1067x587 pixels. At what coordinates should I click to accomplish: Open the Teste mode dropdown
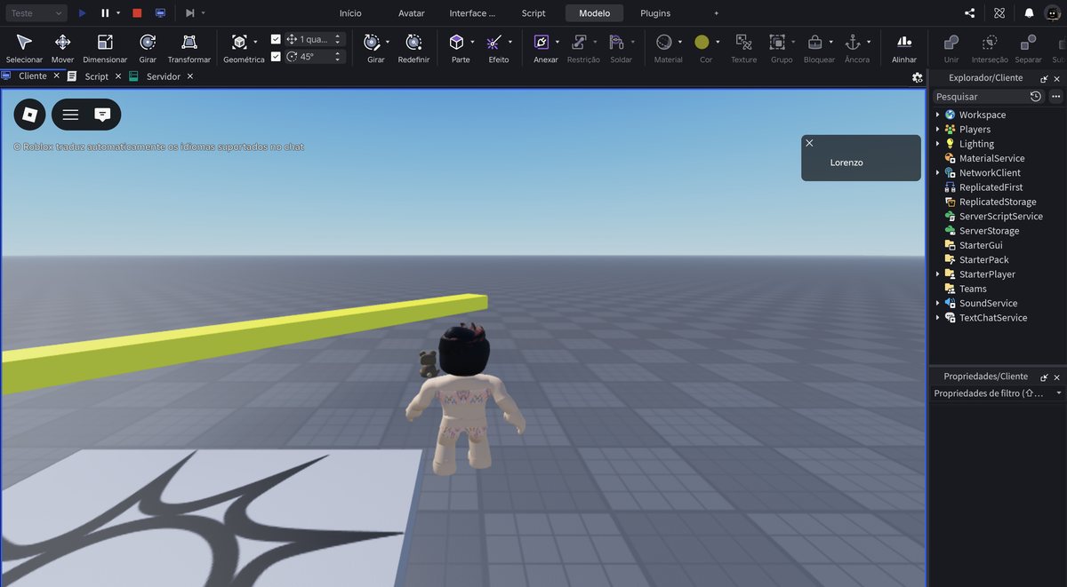tap(35, 13)
